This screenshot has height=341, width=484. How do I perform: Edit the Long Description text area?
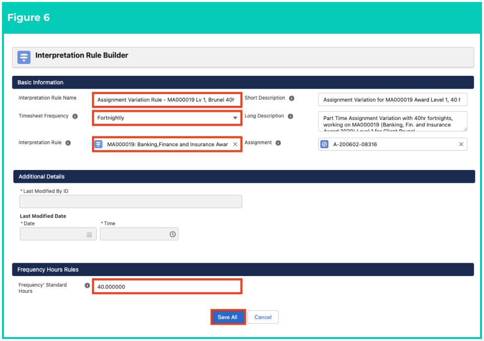[393, 121]
